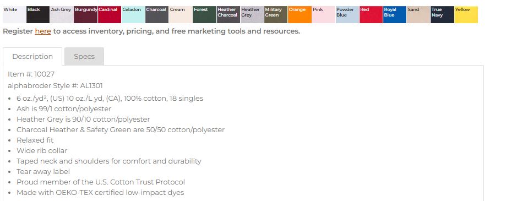This screenshot has height=201, width=506.
Task: Pick the Royal Blue swatch
Action: tap(395, 14)
